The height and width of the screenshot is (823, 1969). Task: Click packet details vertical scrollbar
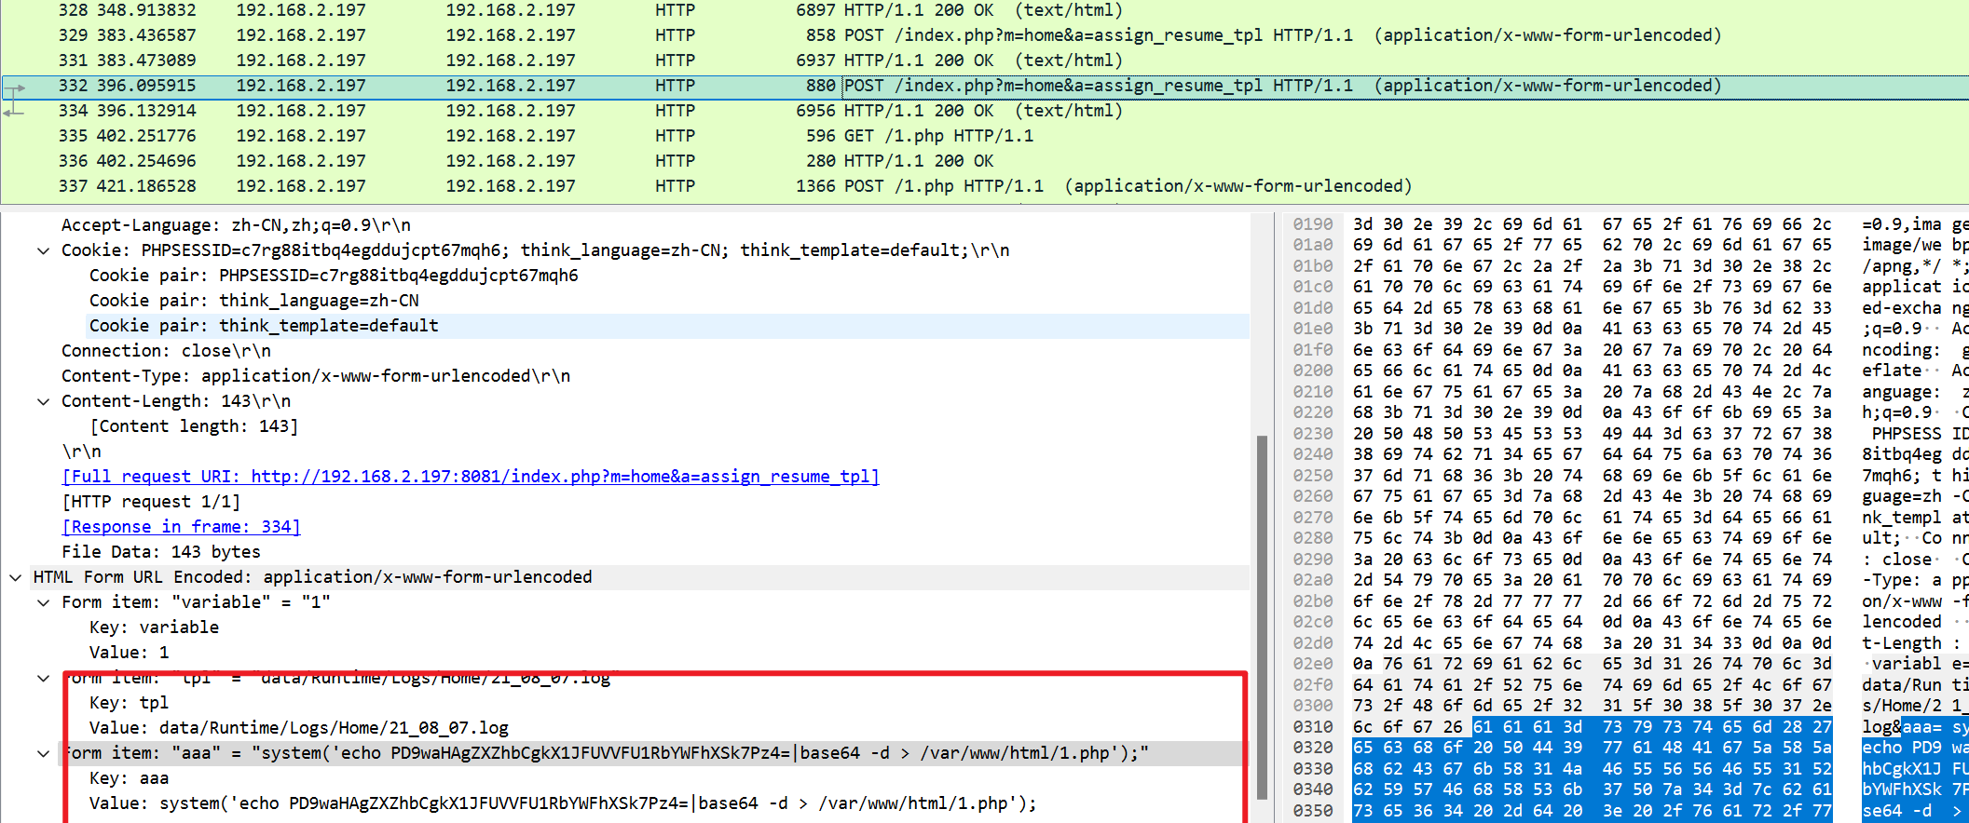(x=1263, y=616)
